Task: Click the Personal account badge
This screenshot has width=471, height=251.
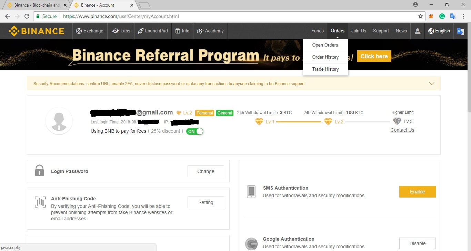Action: point(204,113)
